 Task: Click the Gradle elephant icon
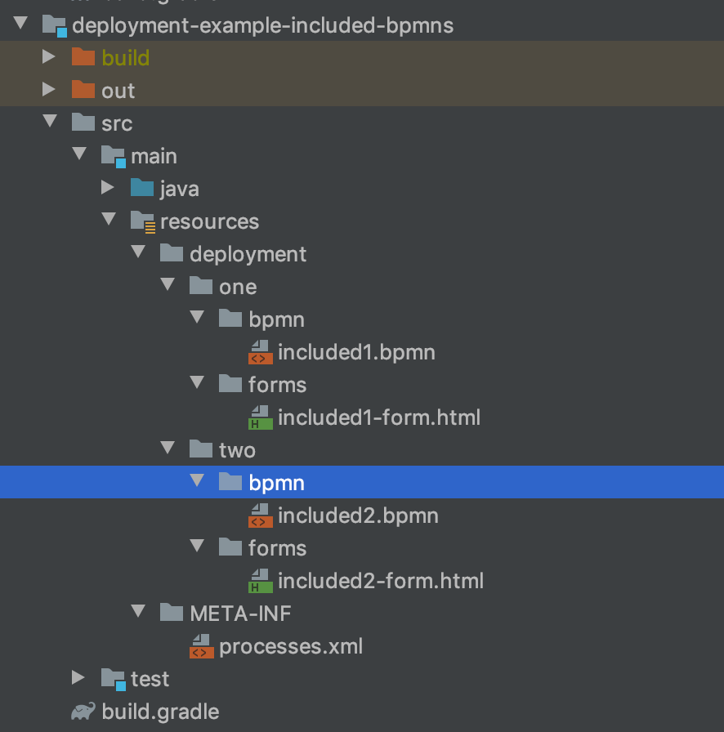point(83,712)
